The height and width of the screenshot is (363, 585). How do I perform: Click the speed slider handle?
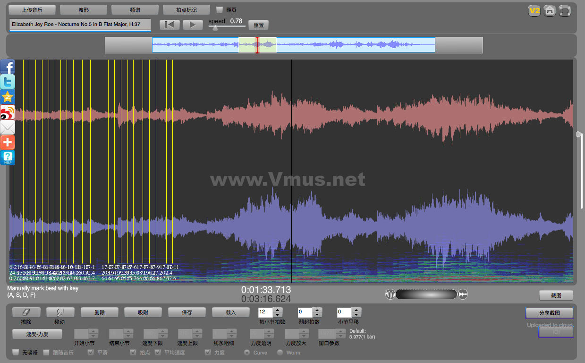point(215,28)
